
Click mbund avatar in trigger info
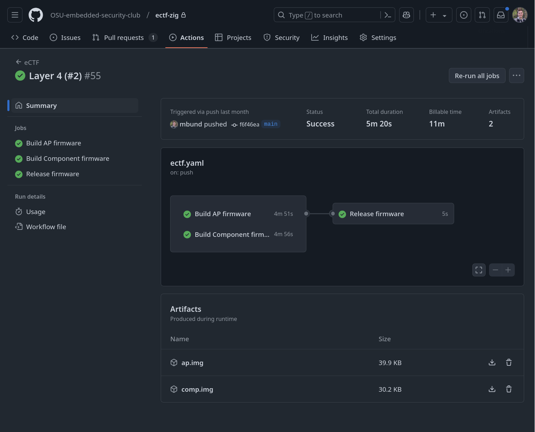[x=174, y=124]
